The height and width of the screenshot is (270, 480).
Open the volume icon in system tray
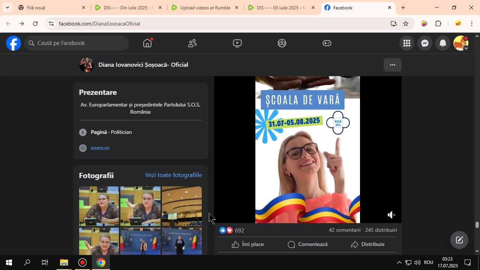417,262
